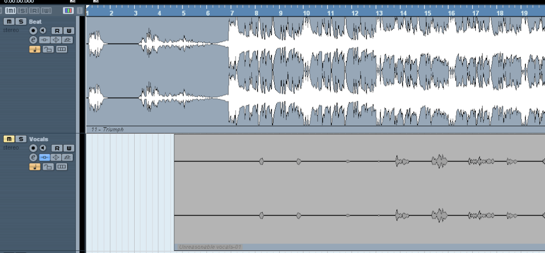Toggle Read automation on Vocals track
Screen dimensions: 545x253
[57, 148]
